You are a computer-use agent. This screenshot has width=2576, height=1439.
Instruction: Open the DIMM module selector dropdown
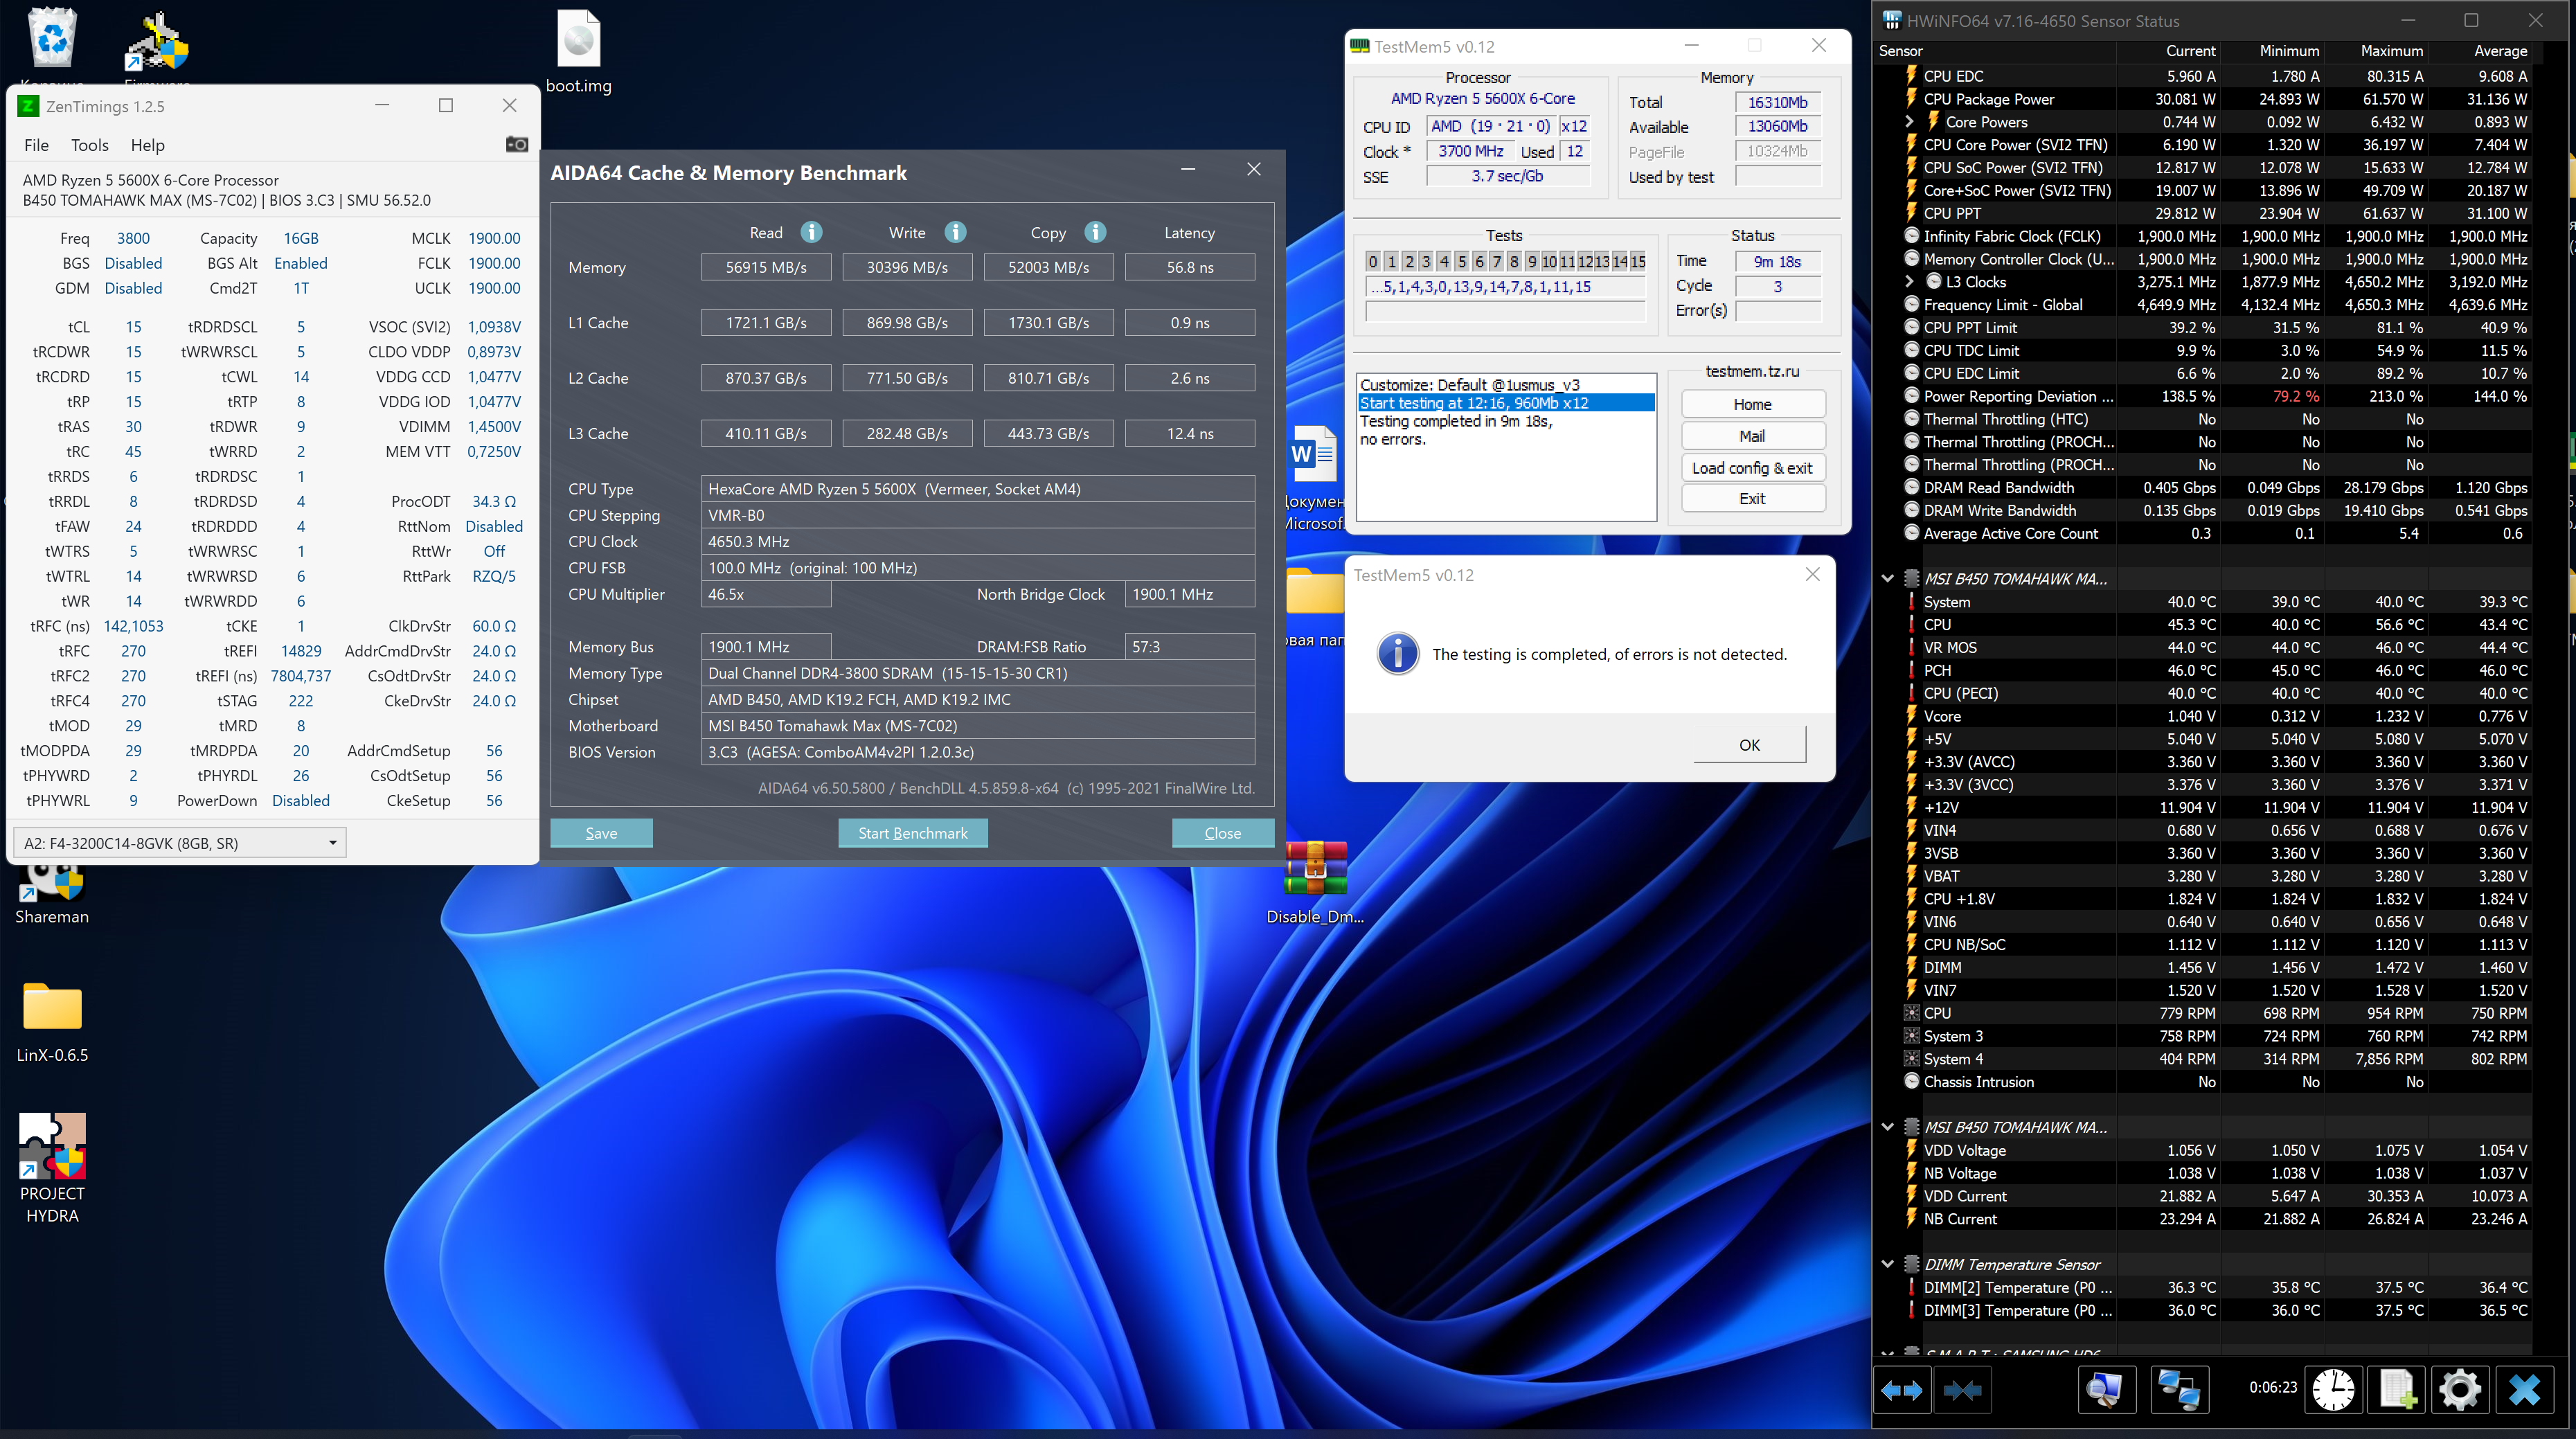tap(180, 843)
